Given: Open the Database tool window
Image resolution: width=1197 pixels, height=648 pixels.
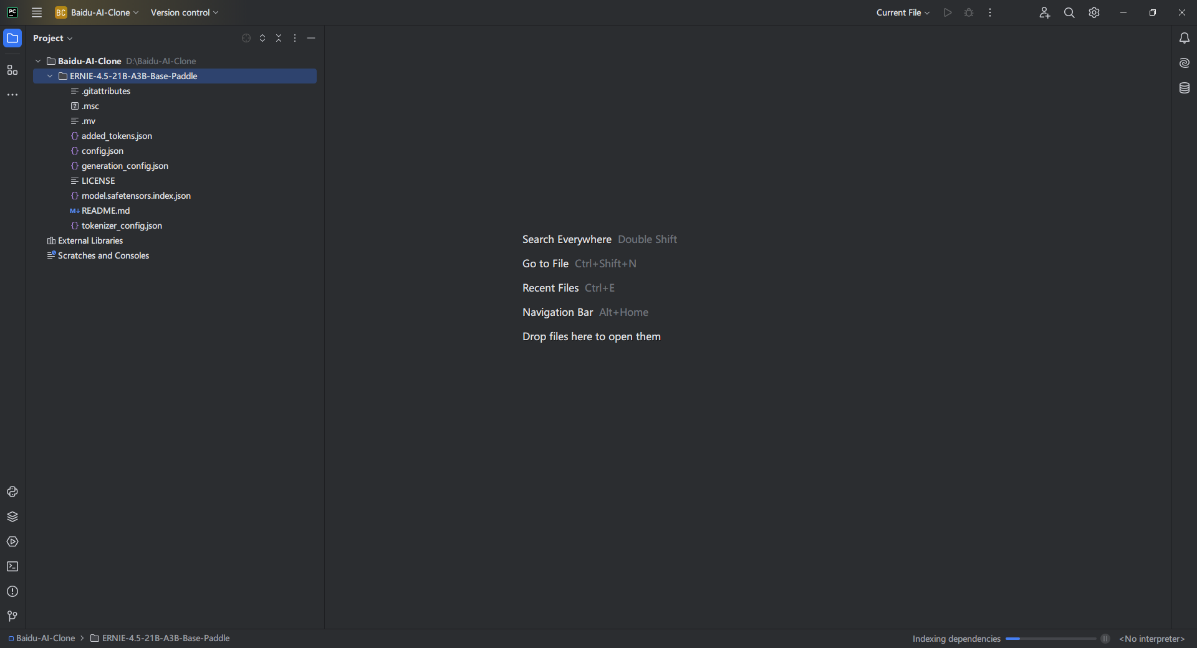Looking at the screenshot, I should 1185,88.
